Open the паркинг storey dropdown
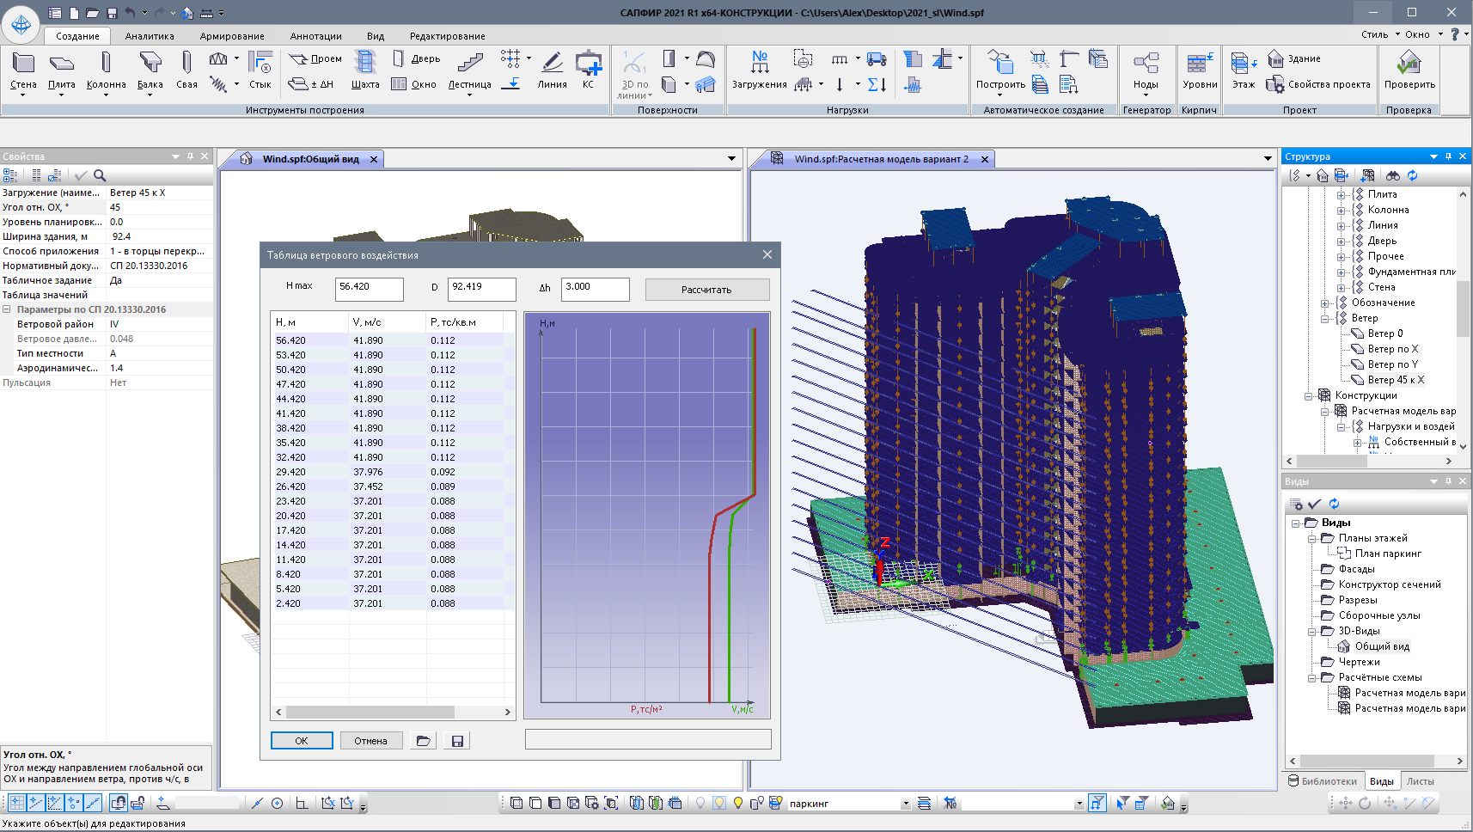This screenshot has width=1473, height=832. (x=905, y=804)
